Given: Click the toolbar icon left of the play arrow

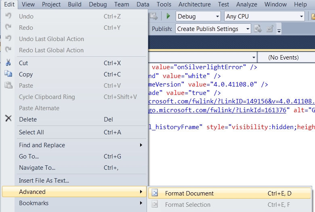Looking at the screenshot, I should point(154,16).
